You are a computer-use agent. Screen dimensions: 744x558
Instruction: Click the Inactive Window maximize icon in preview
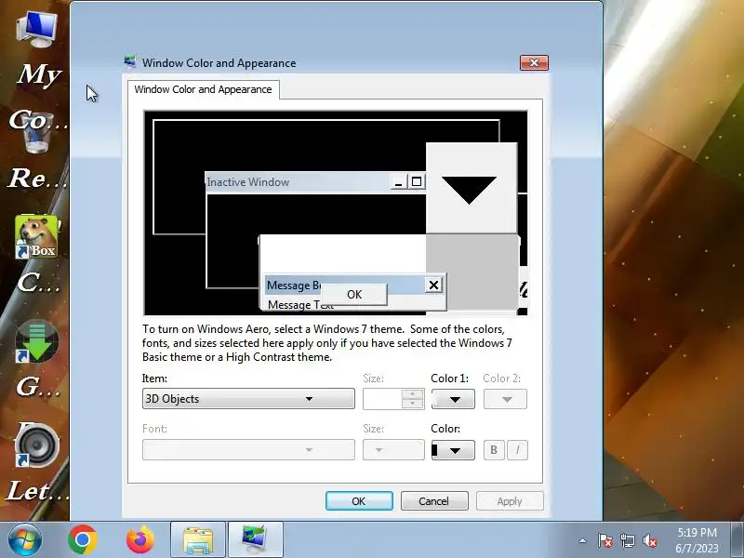417,182
